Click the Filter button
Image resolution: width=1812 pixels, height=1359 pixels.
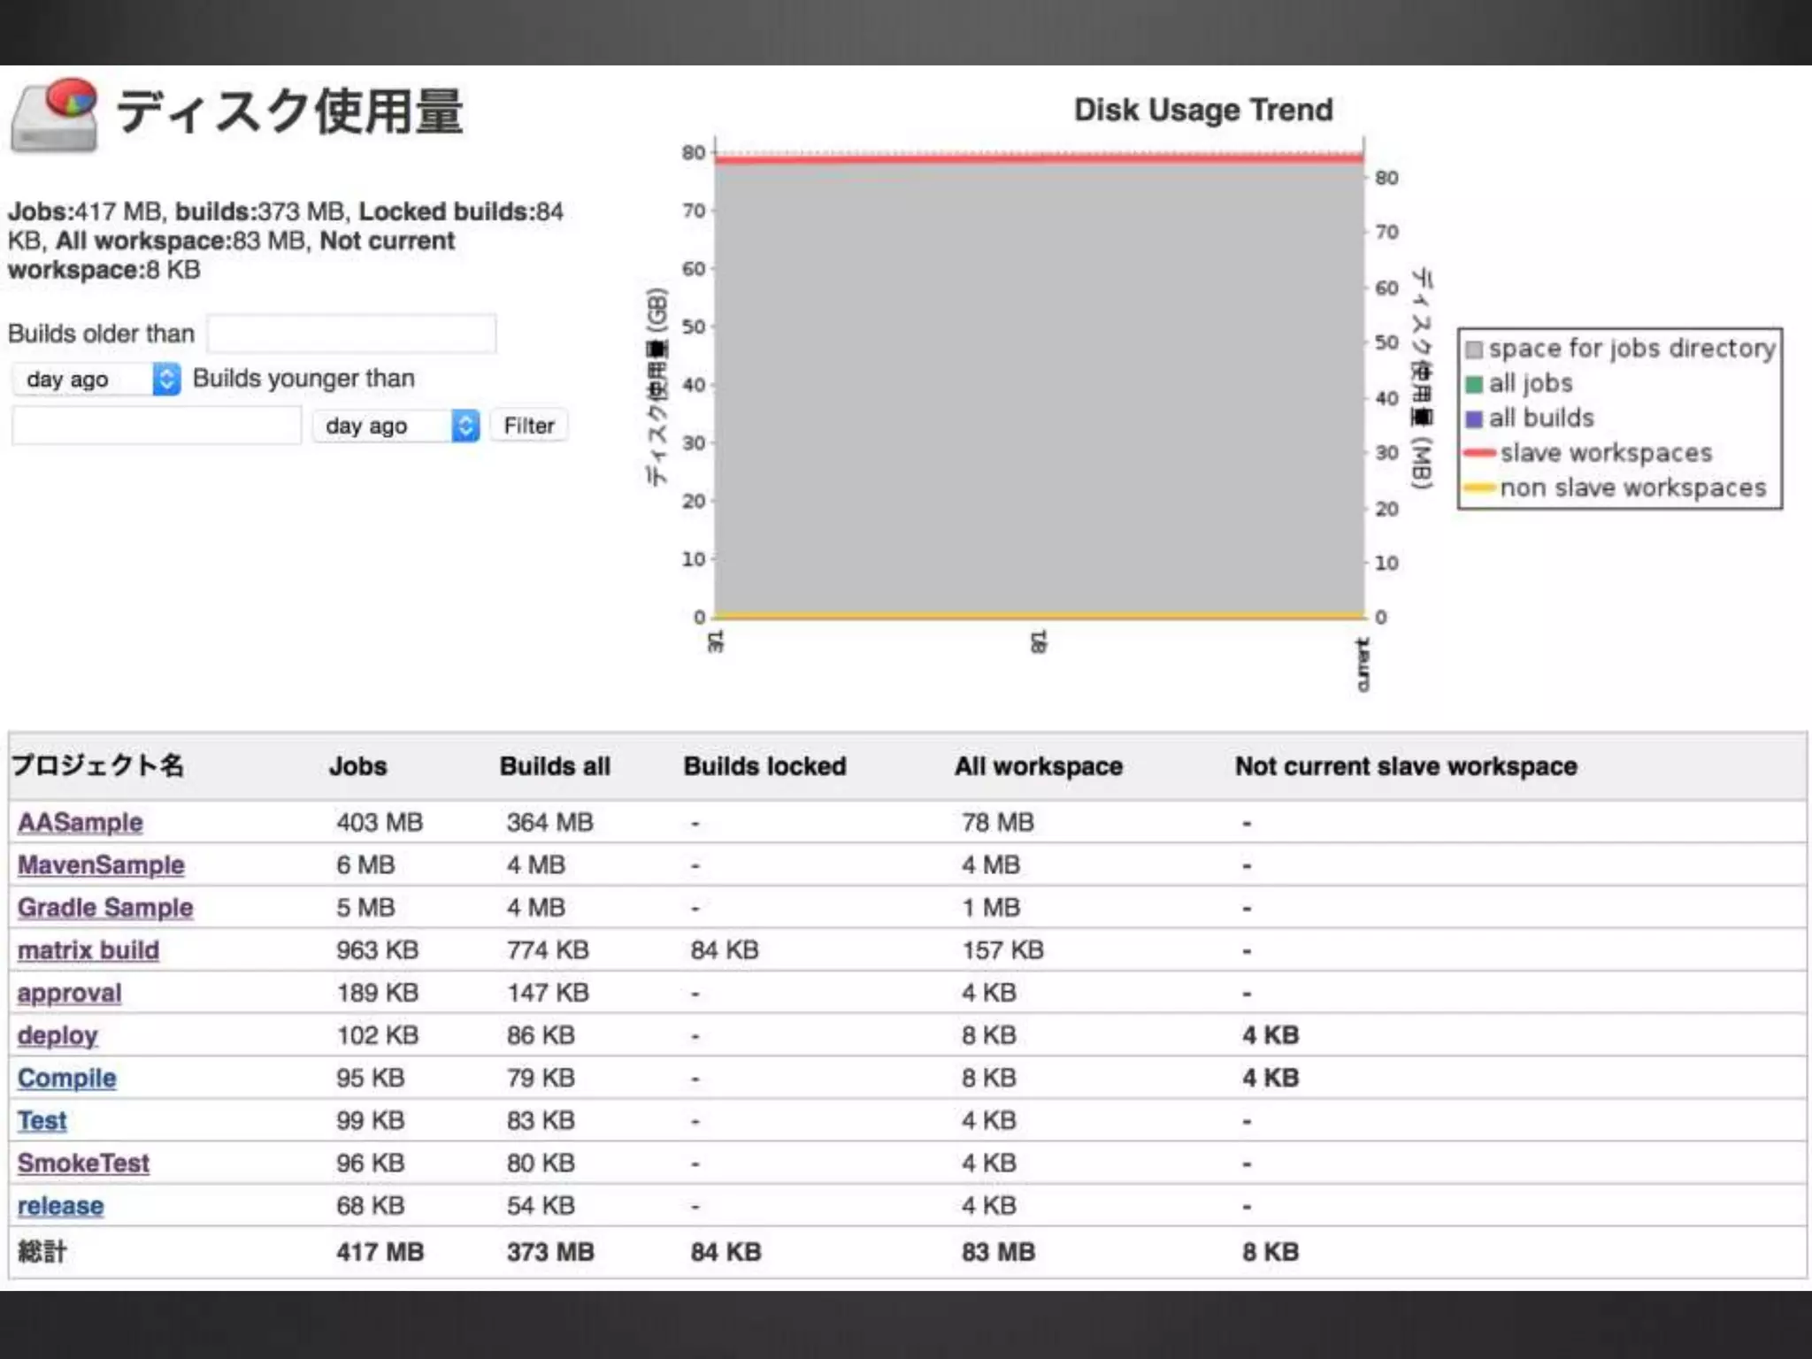528,426
